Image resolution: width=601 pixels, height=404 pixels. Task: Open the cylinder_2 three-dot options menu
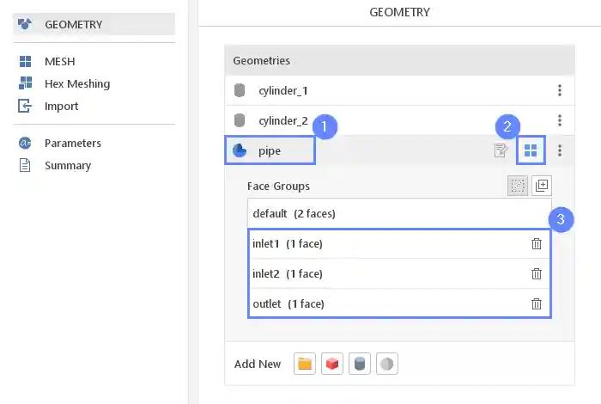[560, 120]
